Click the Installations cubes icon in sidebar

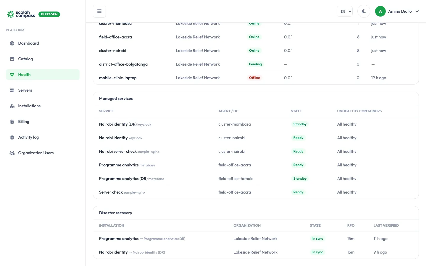click(12, 106)
